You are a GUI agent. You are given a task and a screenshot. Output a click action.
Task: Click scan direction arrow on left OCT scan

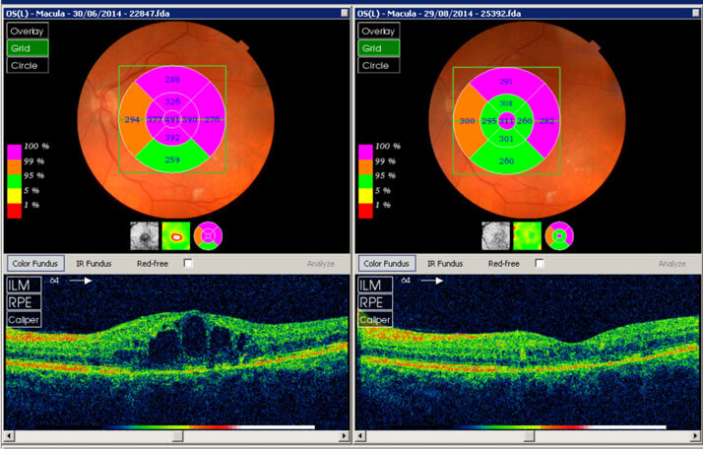tap(81, 281)
